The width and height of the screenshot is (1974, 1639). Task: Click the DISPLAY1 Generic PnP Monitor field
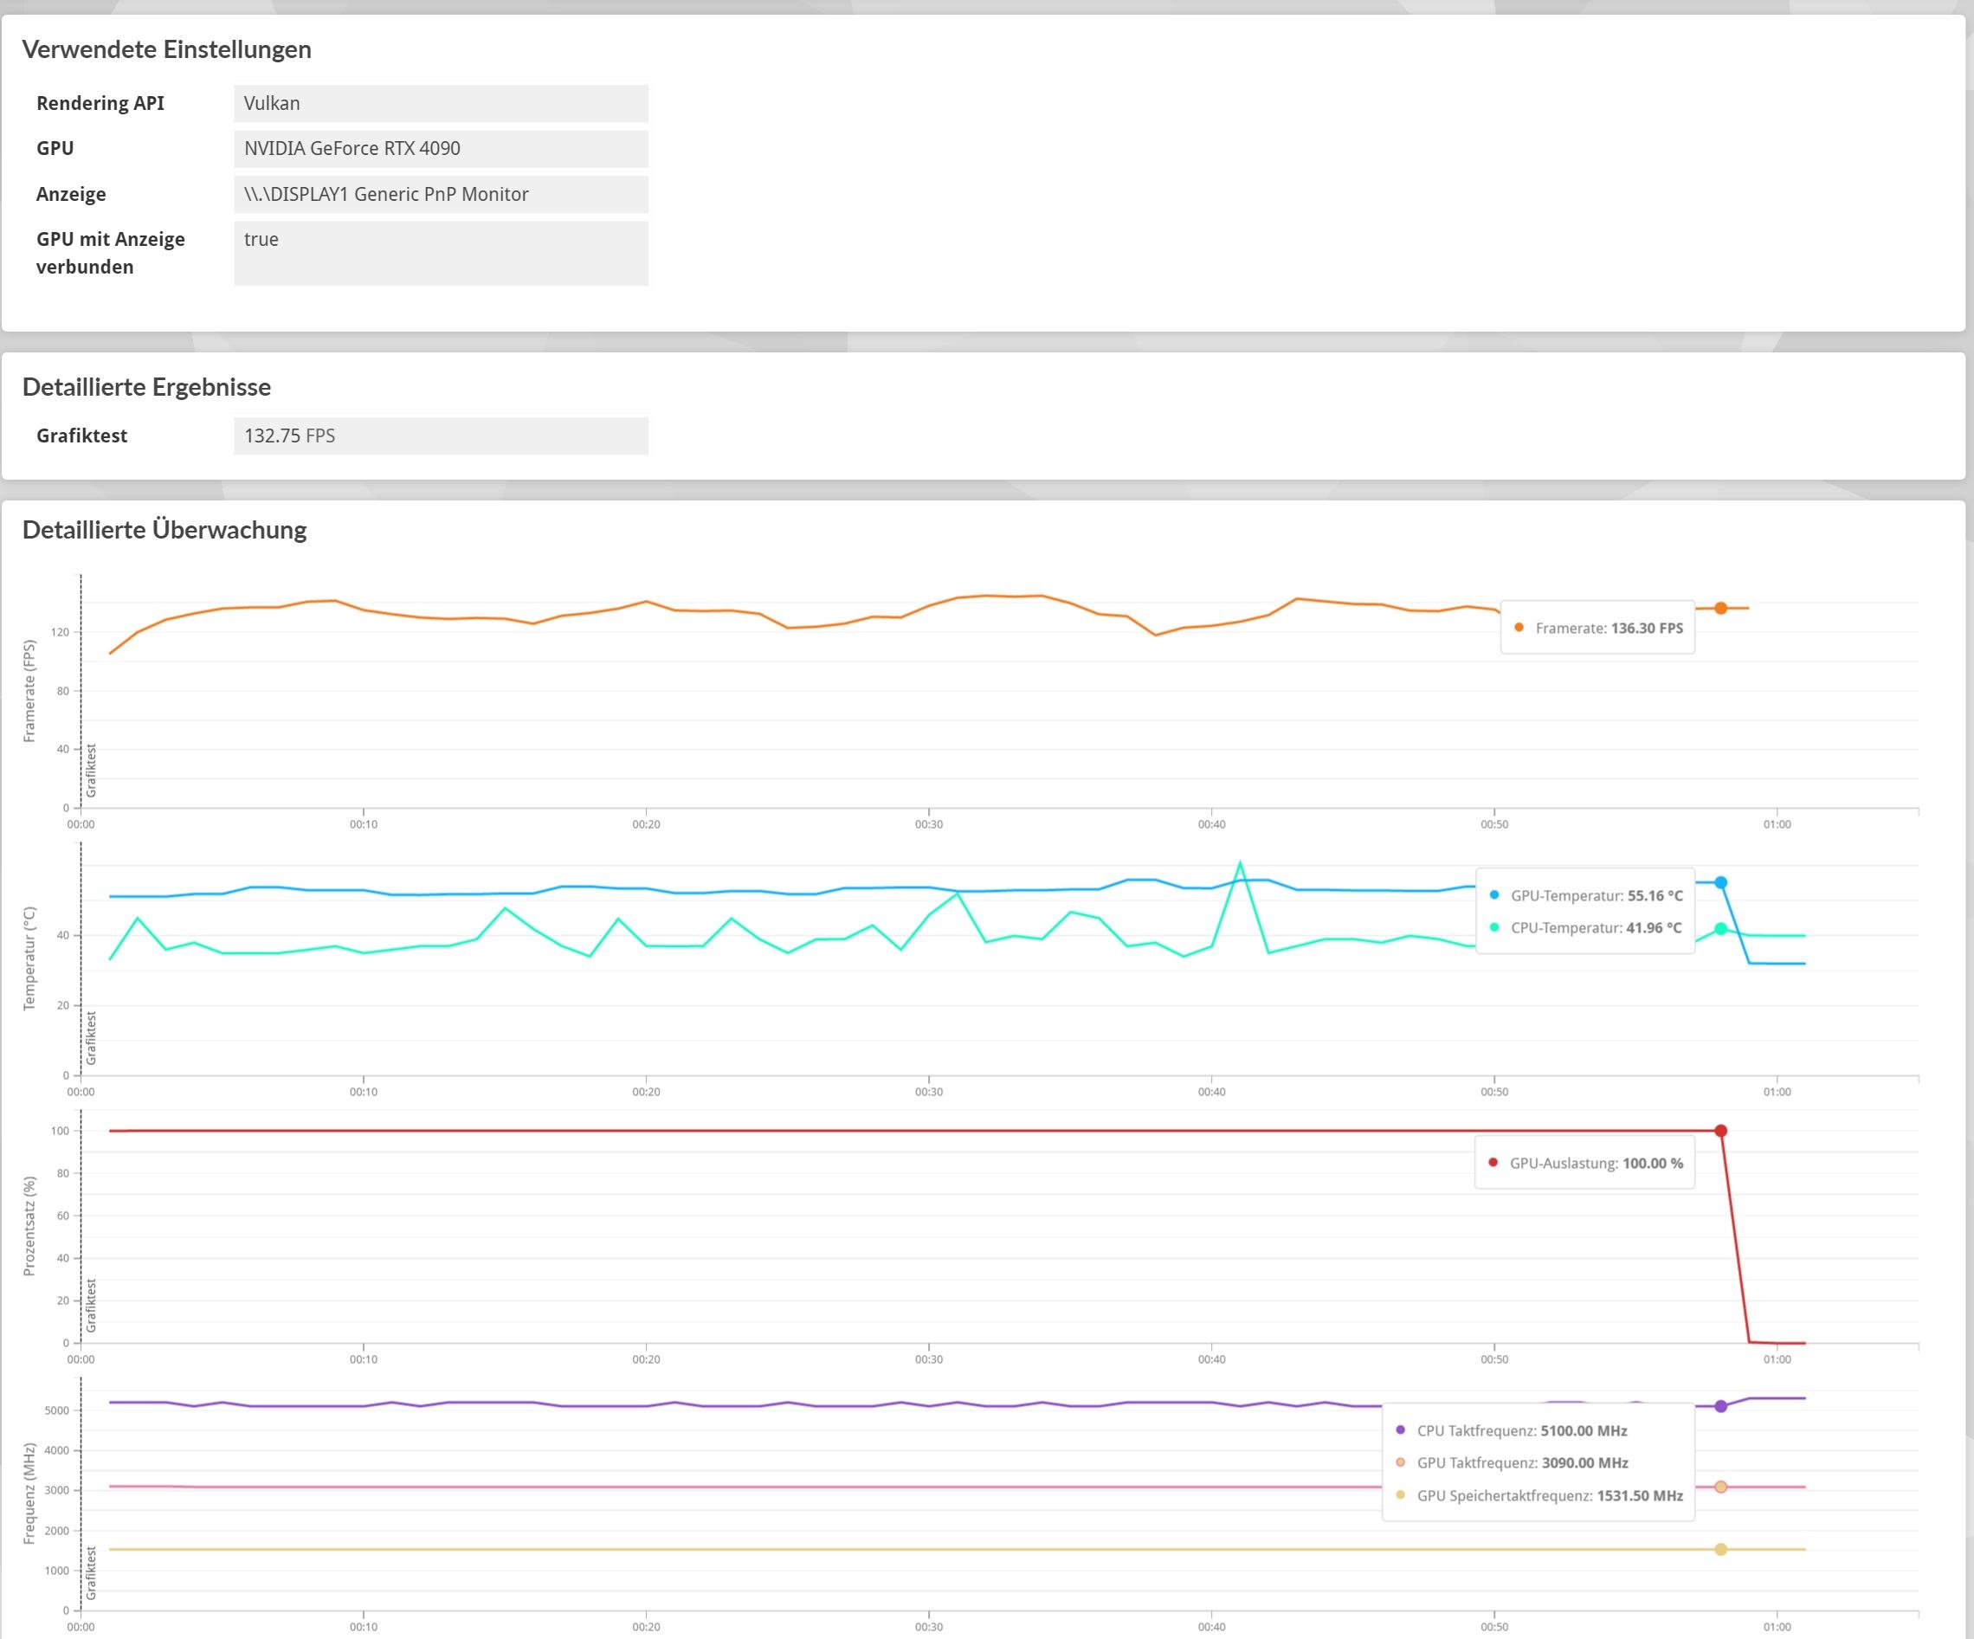440,195
